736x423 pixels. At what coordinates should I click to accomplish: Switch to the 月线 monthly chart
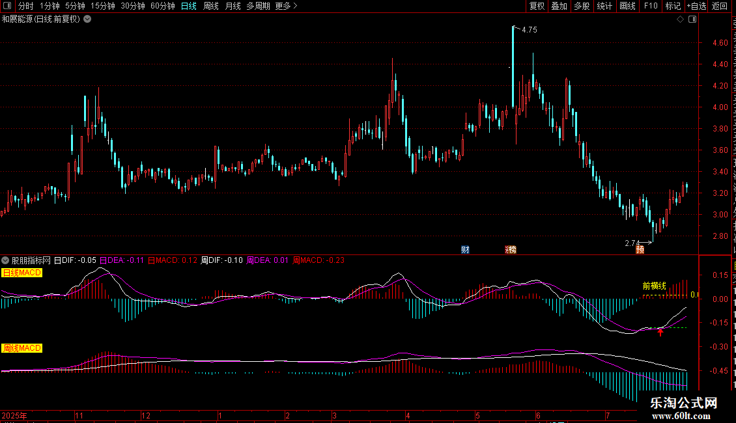[x=233, y=6]
